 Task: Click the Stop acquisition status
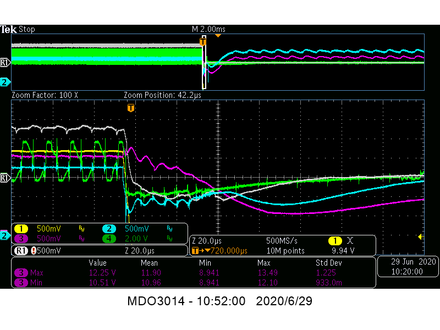(x=26, y=29)
